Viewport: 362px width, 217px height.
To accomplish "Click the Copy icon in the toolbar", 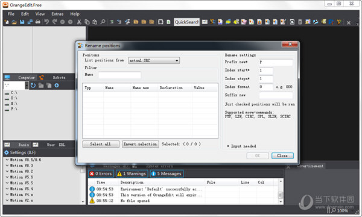I will point(87,22).
